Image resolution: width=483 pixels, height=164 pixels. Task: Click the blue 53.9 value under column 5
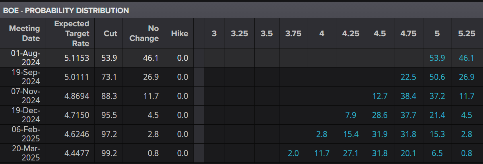pyautogui.click(x=437, y=58)
